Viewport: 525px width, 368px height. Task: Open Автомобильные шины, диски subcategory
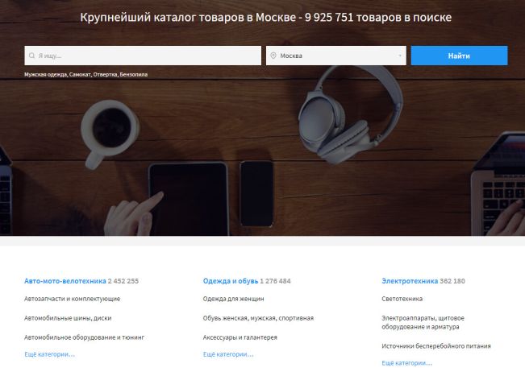(x=68, y=318)
